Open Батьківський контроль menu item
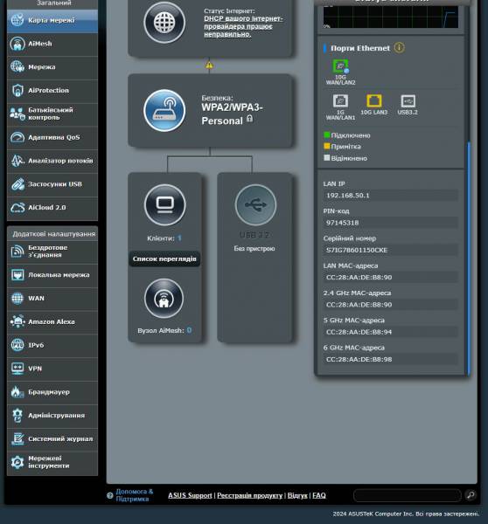 coord(52,114)
